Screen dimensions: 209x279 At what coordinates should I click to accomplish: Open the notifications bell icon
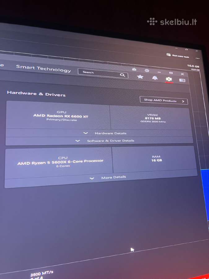coord(155,78)
